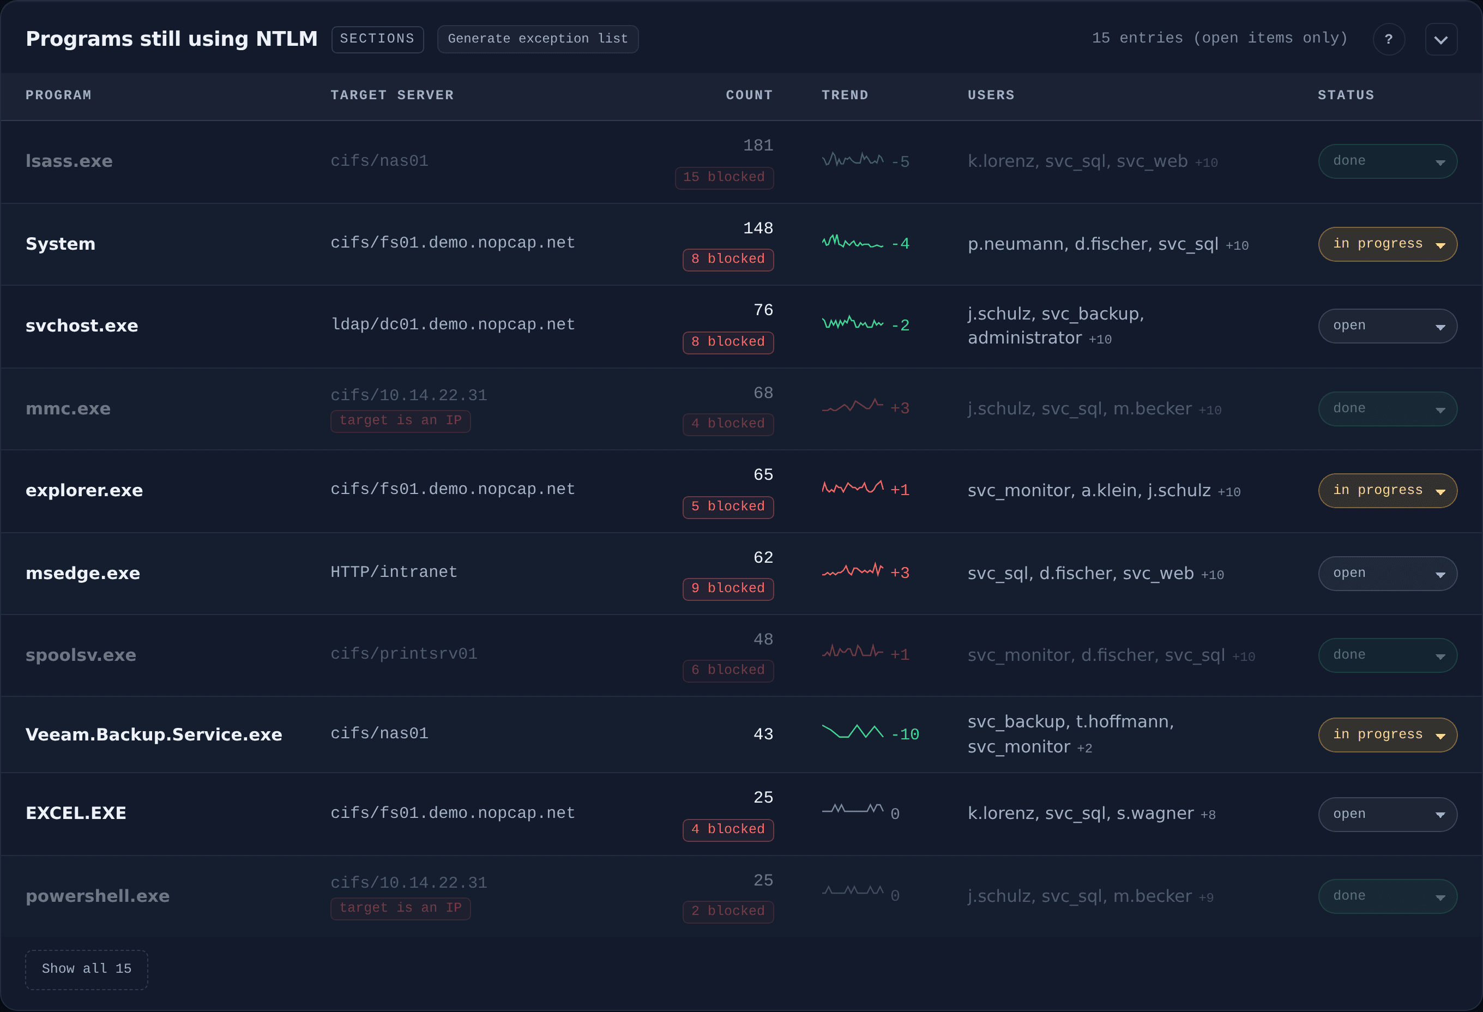Click the trend sparkline for msedge.exe
The image size is (1483, 1012).
[x=853, y=570]
